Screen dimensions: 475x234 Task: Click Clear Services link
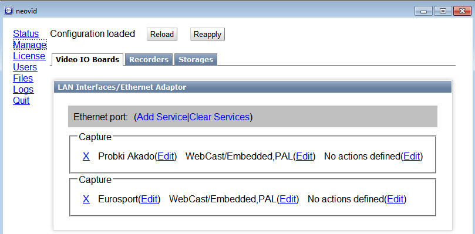click(x=220, y=117)
